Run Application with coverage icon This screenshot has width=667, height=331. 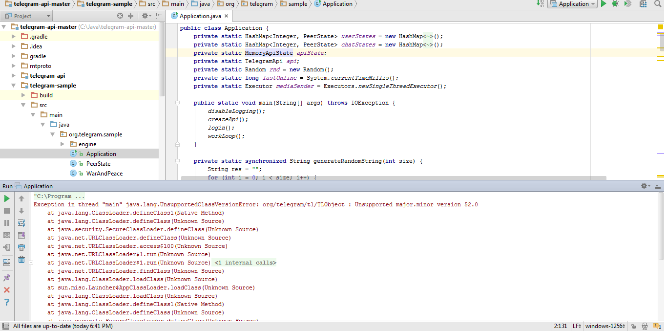tap(628, 4)
